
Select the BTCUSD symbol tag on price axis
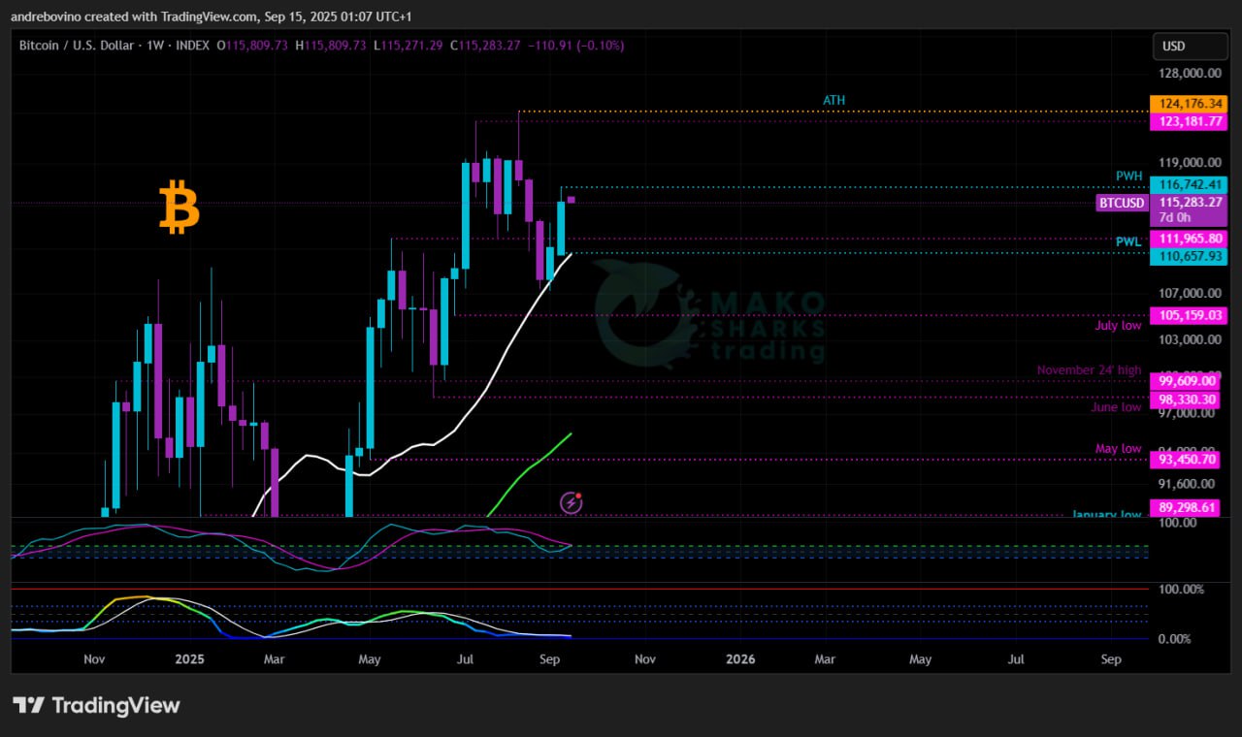coord(1122,203)
